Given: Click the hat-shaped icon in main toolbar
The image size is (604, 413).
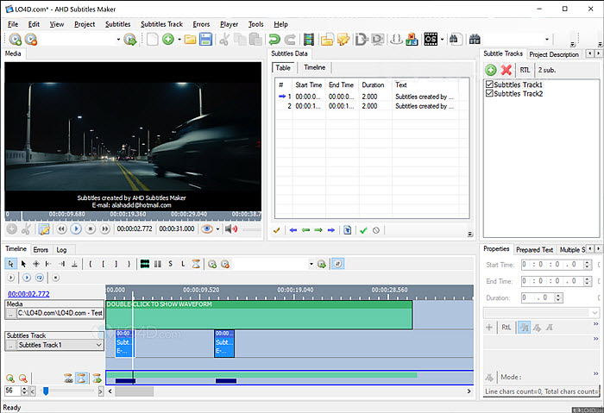Looking at the screenshot, I should pyautogui.click(x=396, y=40).
